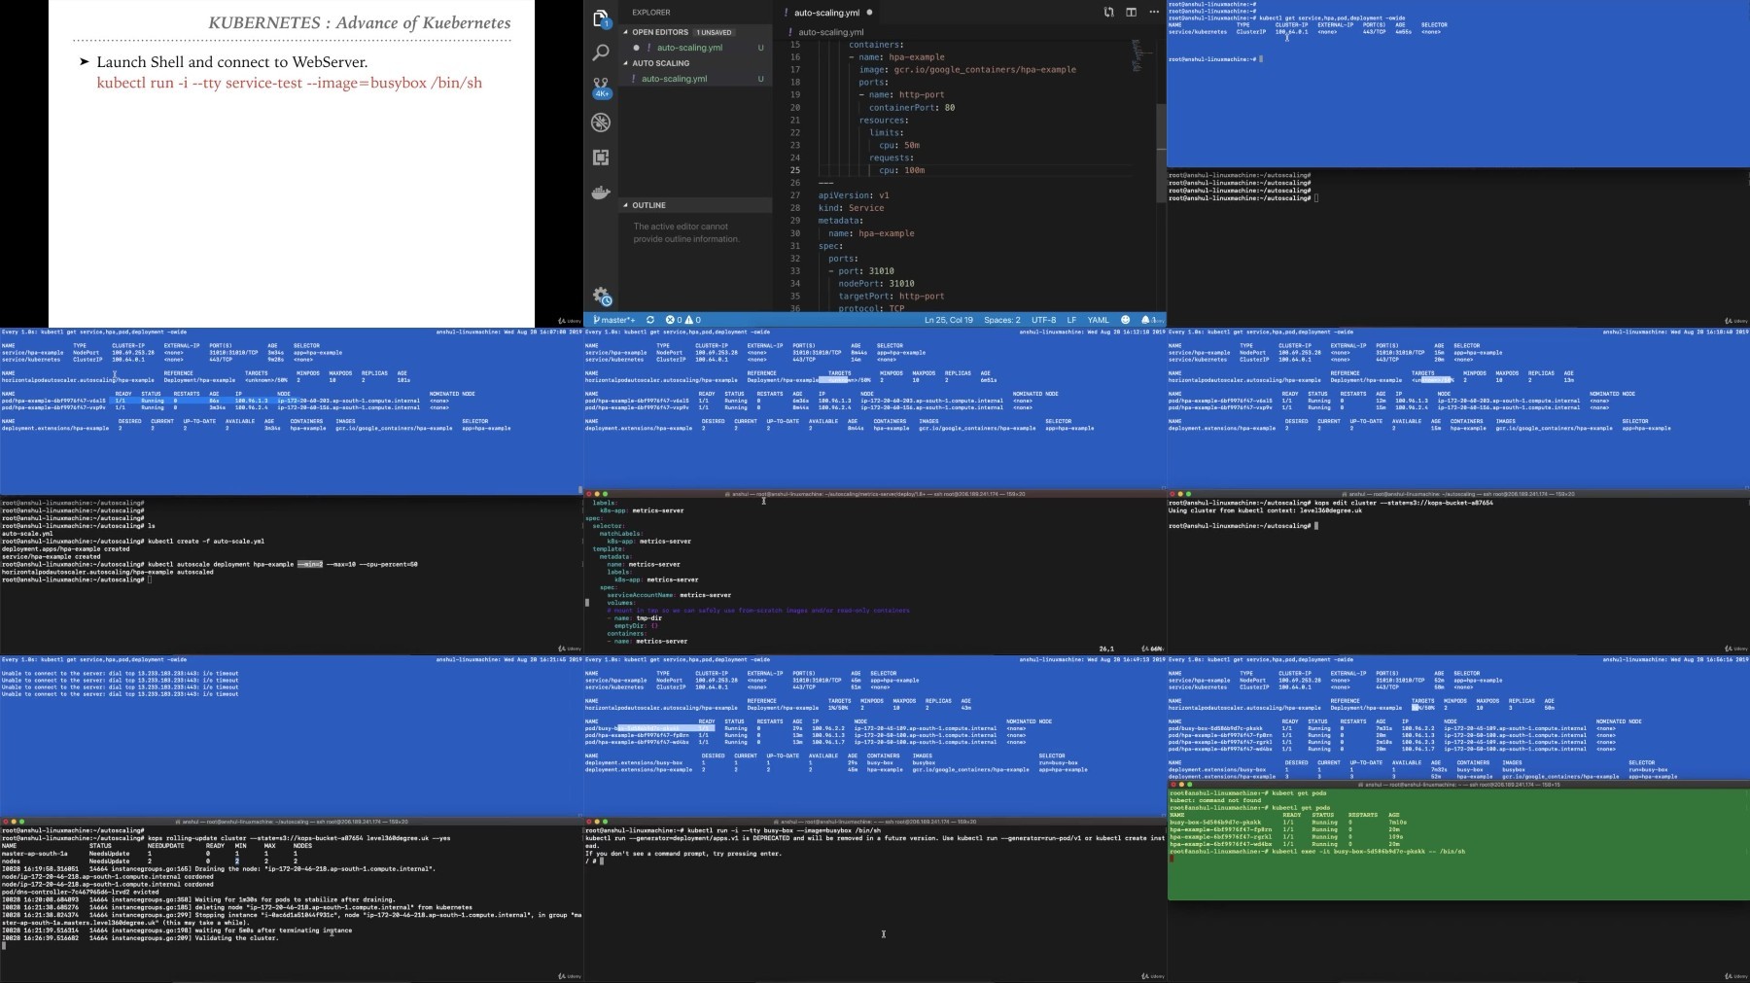Click the 'containerPort: 80' line

[912, 108]
